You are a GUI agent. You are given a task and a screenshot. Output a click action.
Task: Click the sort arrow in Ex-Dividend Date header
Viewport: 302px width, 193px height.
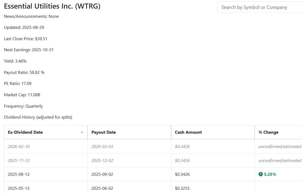[x=82, y=132]
